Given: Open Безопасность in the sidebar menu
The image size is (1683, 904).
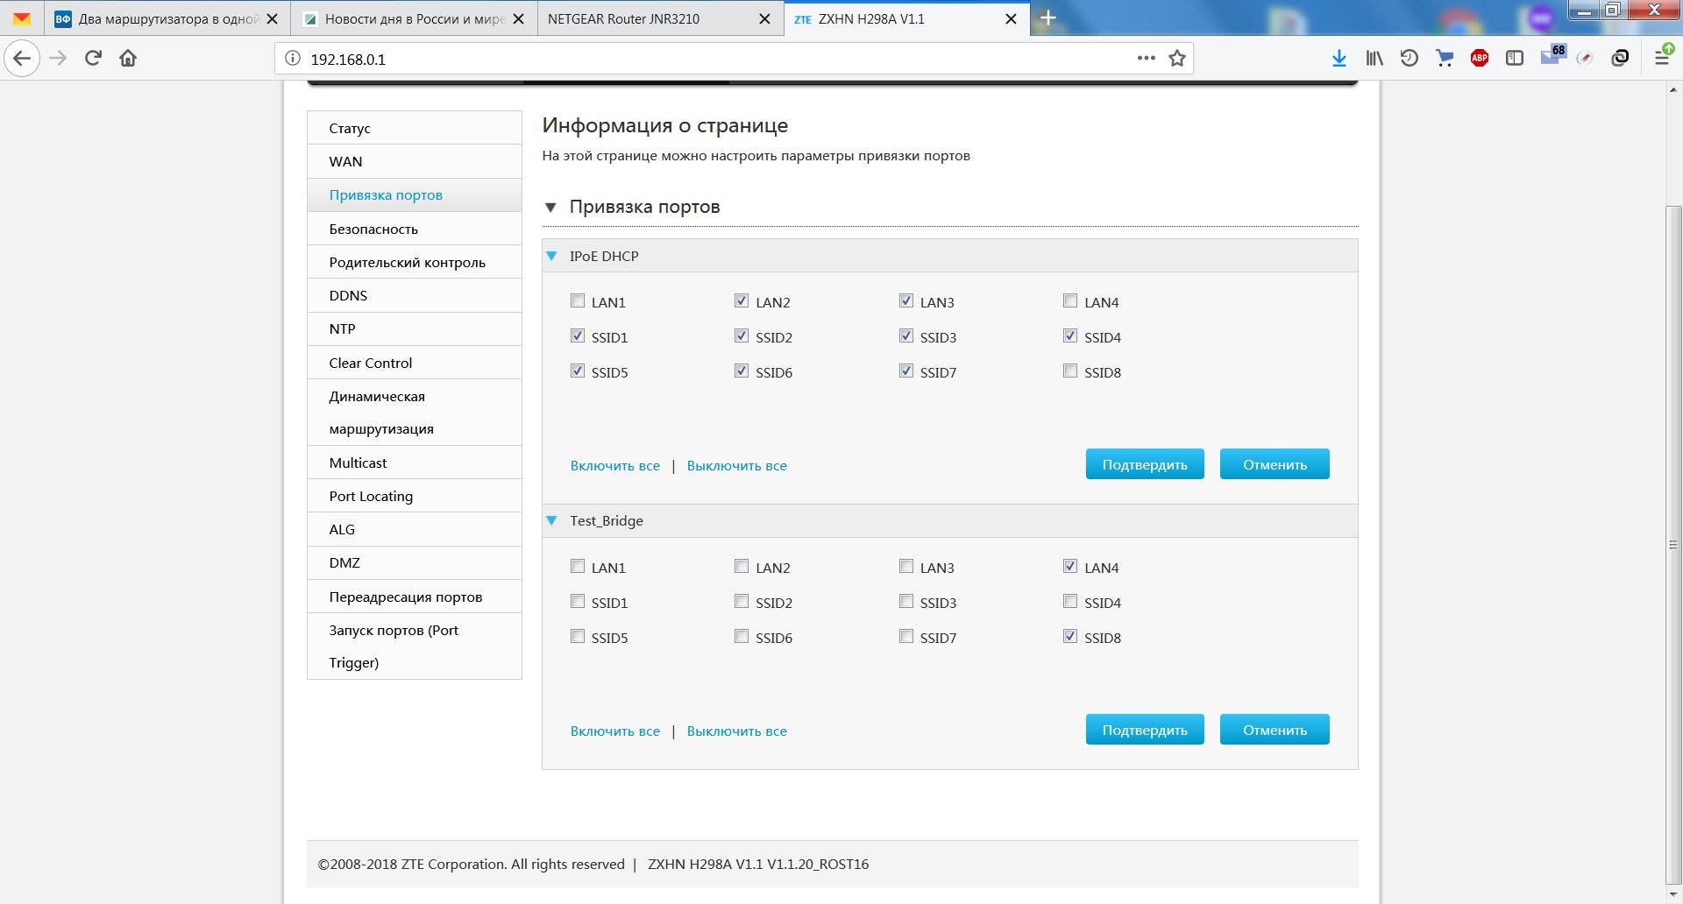Looking at the screenshot, I should (373, 230).
